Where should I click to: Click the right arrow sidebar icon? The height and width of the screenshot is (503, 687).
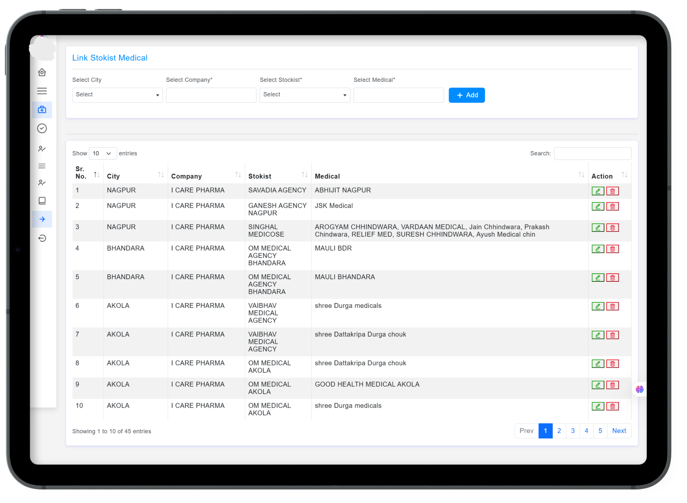[x=42, y=219]
